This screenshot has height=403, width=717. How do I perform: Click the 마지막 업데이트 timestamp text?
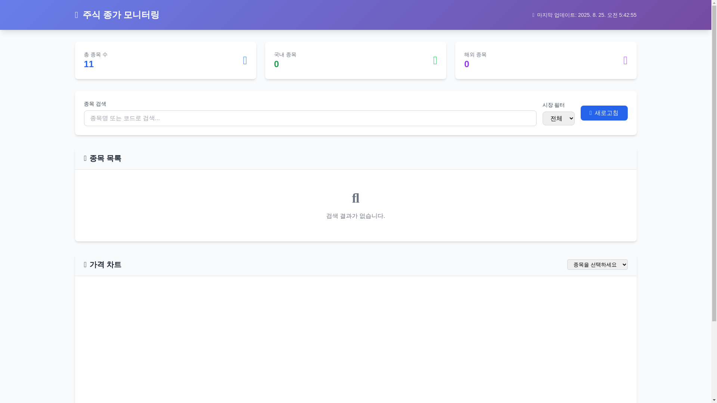[587, 15]
